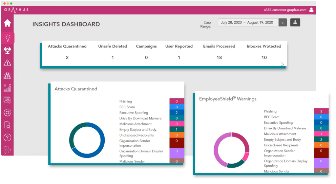Click the date range field July 28 – August 19
The image size is (336, 184).
(248, 23)
